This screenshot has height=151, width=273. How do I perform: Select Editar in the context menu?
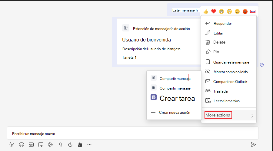tap(229, 33)
